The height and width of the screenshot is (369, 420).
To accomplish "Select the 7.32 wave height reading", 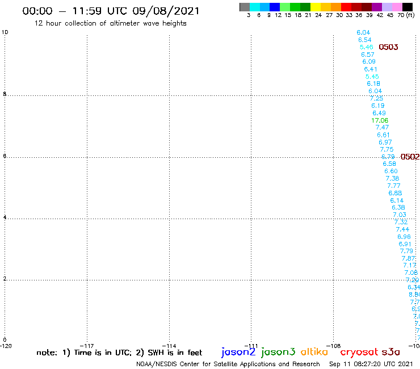I will click(x=401, y=222).
